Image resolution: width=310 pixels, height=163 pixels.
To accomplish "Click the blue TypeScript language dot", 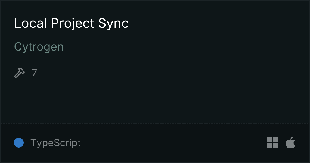I will pos(19,143).
